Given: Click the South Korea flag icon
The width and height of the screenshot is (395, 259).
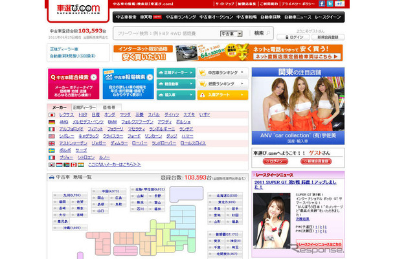Looking at the screenshot, I should click(x=52, y=164).
